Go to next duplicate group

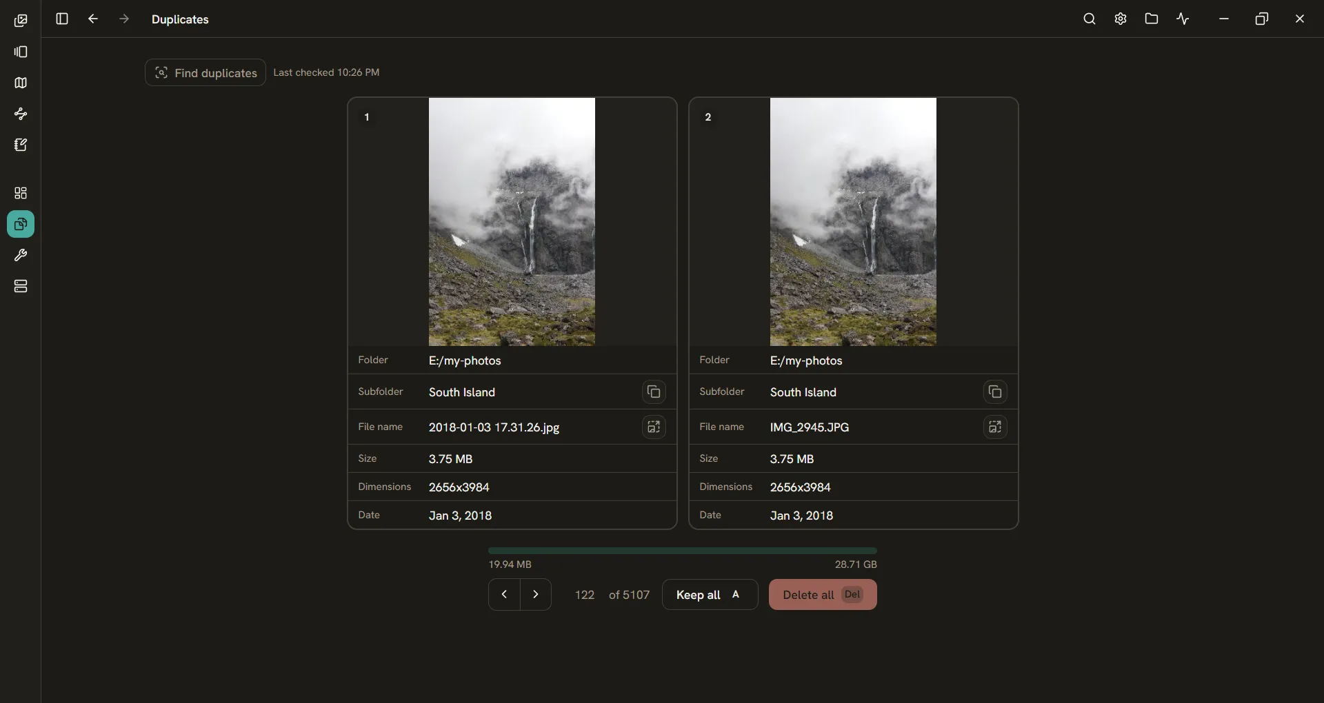(536, 594)
